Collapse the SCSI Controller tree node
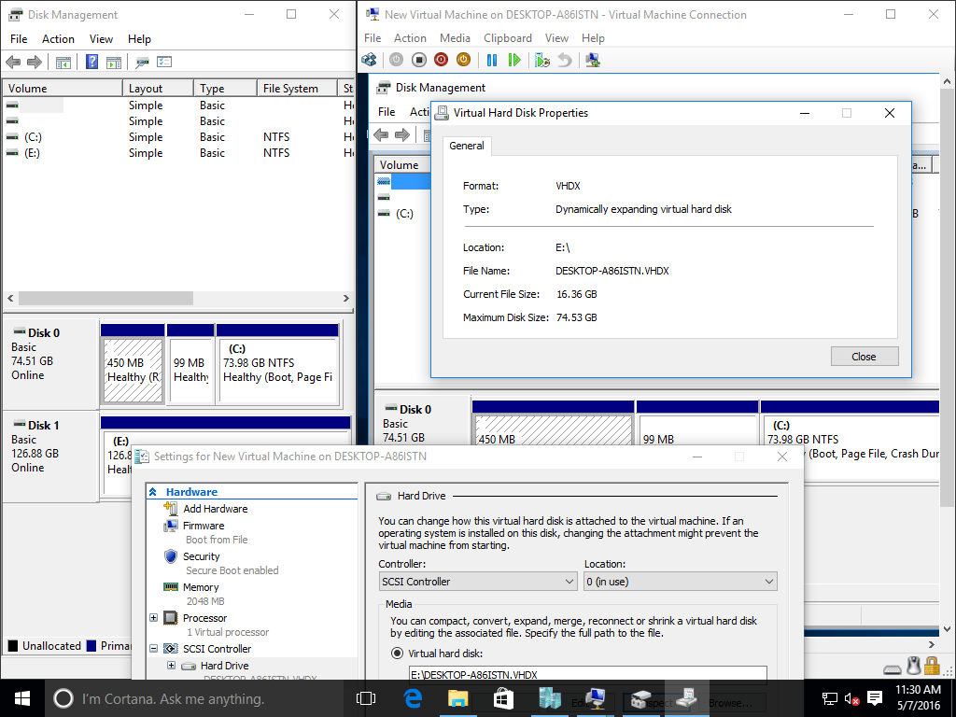Screen dimensions: 956x717 (154, 649)
